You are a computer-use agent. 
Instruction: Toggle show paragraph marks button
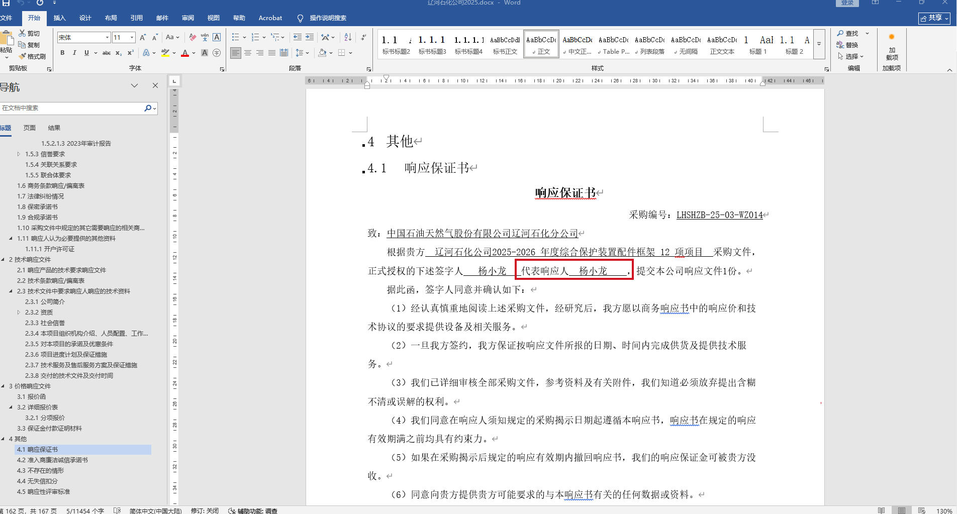(x=363, y=37)
